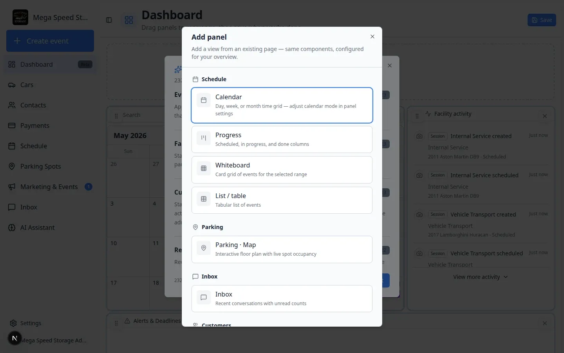This screenshot has width=564, height=353.
Task: Open the Vehicle Transport scheduled activity entry
Action: pyautogui.click(x=481, y=258)
